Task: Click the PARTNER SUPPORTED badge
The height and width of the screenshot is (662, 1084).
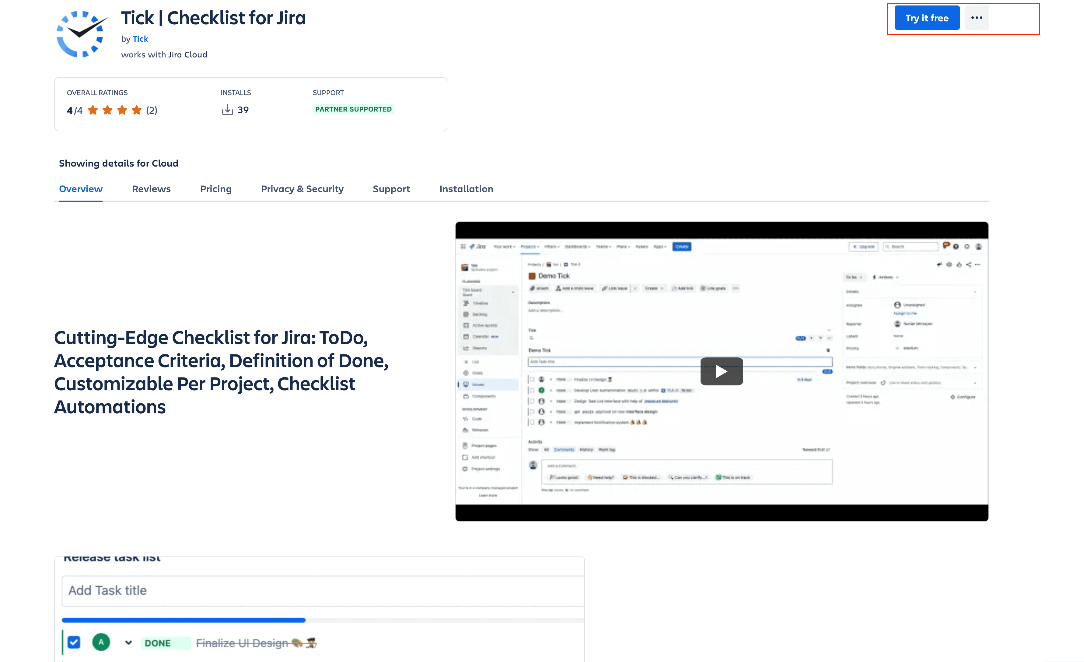Action: [x=353, y=109]
